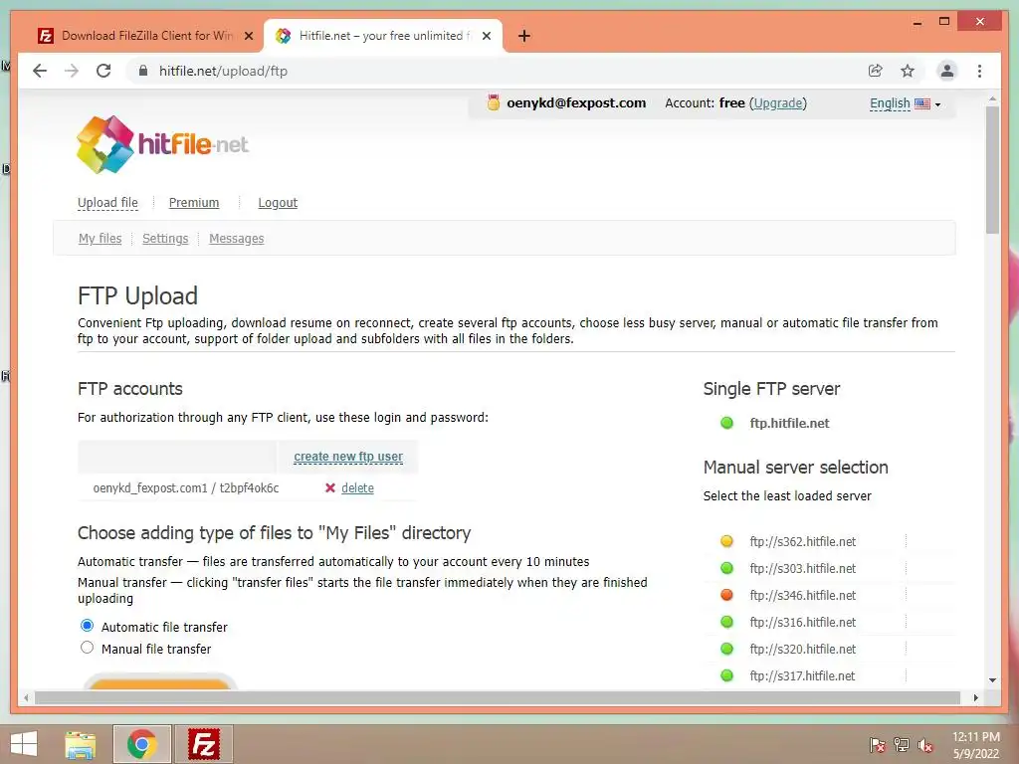The height and width of the screenshot is (764, 1019).
Task: Click the browser forward arrow
Action: [x=72, y=71]
